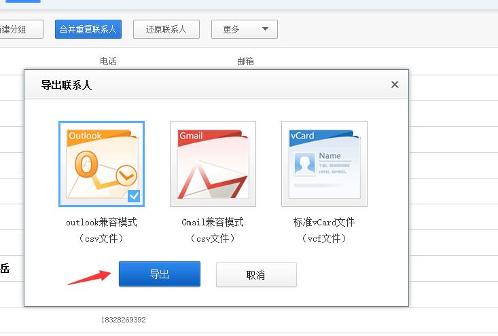This screenshot has height=336, width=498.
Task: Click the 取消 cancel button
Action: pyautogui.click(x=256, y=275)
